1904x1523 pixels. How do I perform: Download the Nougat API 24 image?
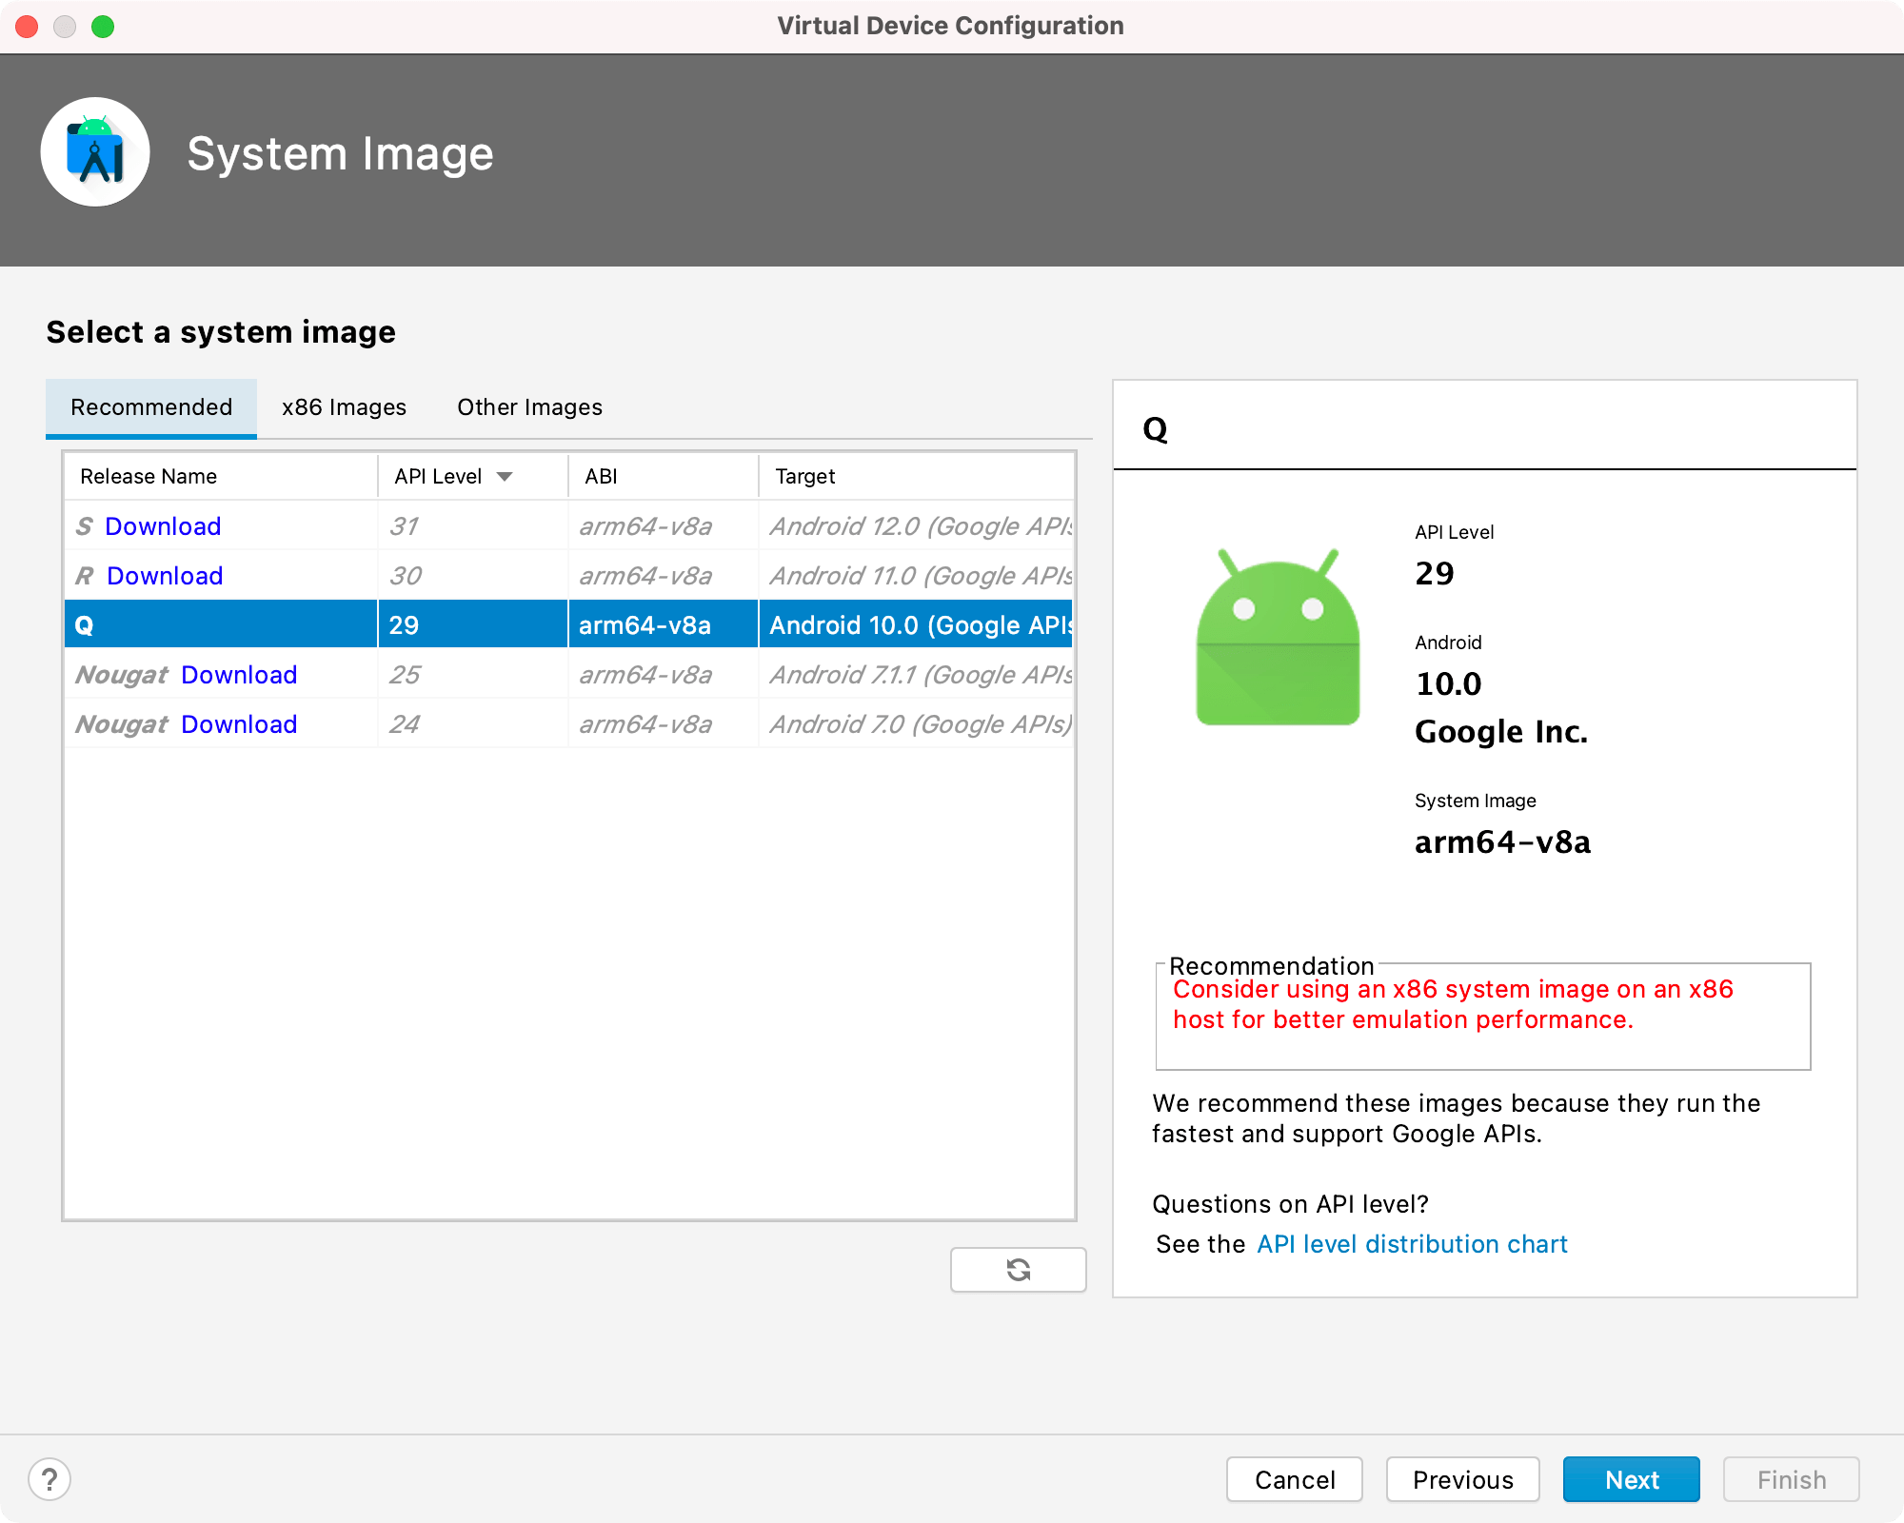239,724
